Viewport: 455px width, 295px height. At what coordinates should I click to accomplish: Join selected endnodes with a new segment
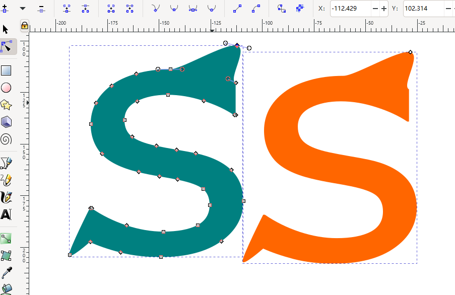point(111,9)
